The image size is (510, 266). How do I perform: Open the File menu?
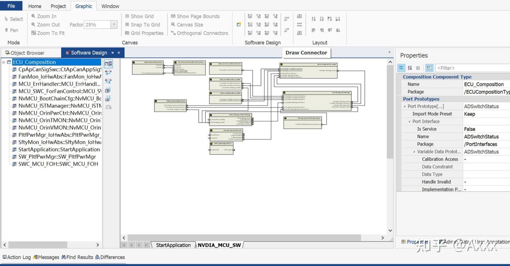tap(11, 6)
